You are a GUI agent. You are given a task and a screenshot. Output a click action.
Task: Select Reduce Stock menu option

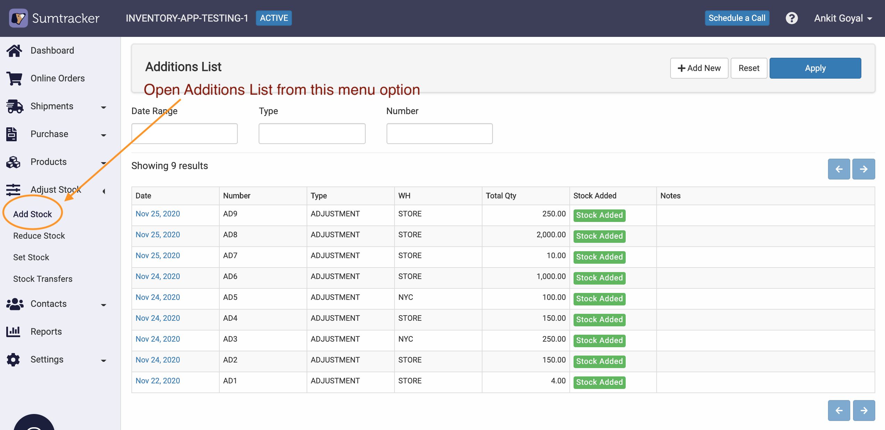click(39, 236)
